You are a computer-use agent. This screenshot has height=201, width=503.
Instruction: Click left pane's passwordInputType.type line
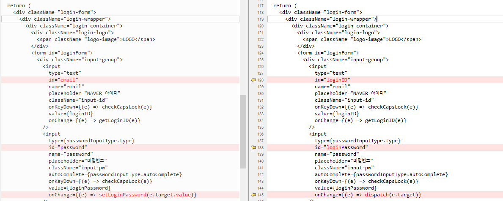point(91,141)
